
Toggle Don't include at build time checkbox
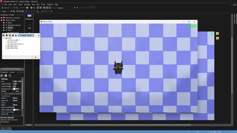tap(2, 94)
